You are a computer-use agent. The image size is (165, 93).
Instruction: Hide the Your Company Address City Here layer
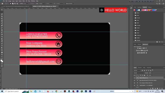pyautogui.click(x=134, y=83)
